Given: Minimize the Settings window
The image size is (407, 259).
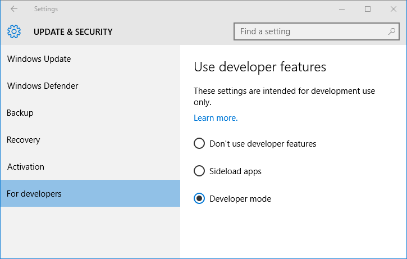Looking at the screenshot, I should (x=342, y=9).
